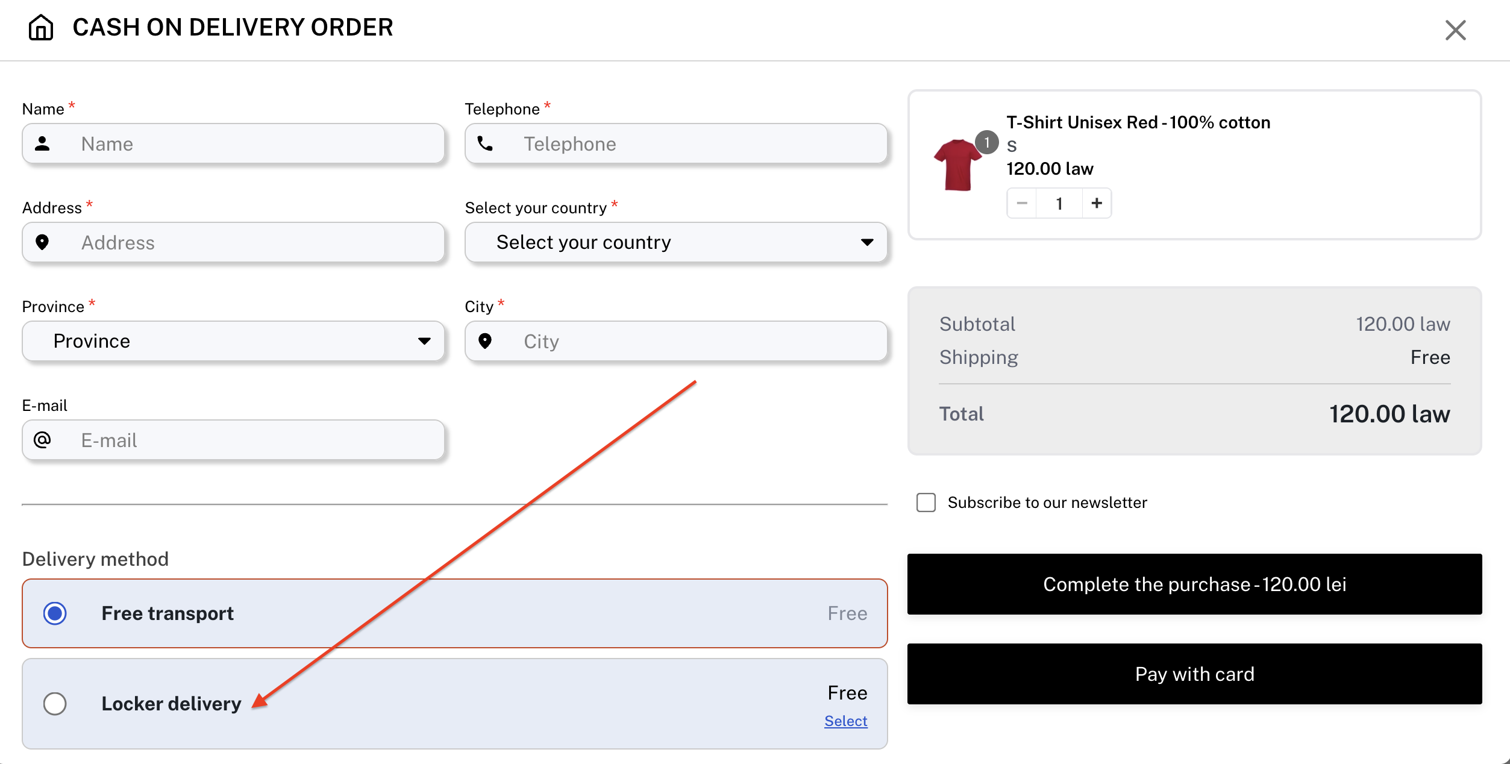This screenshot has height=764, width=1510.
Task: Close the cash on delivery form
Action: click(x=1455, y=30)
